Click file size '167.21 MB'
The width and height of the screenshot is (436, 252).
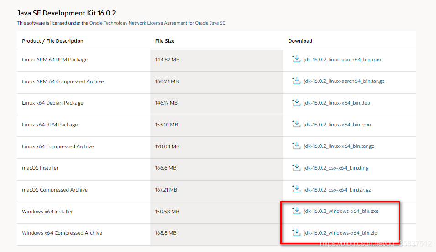(166, 190)
